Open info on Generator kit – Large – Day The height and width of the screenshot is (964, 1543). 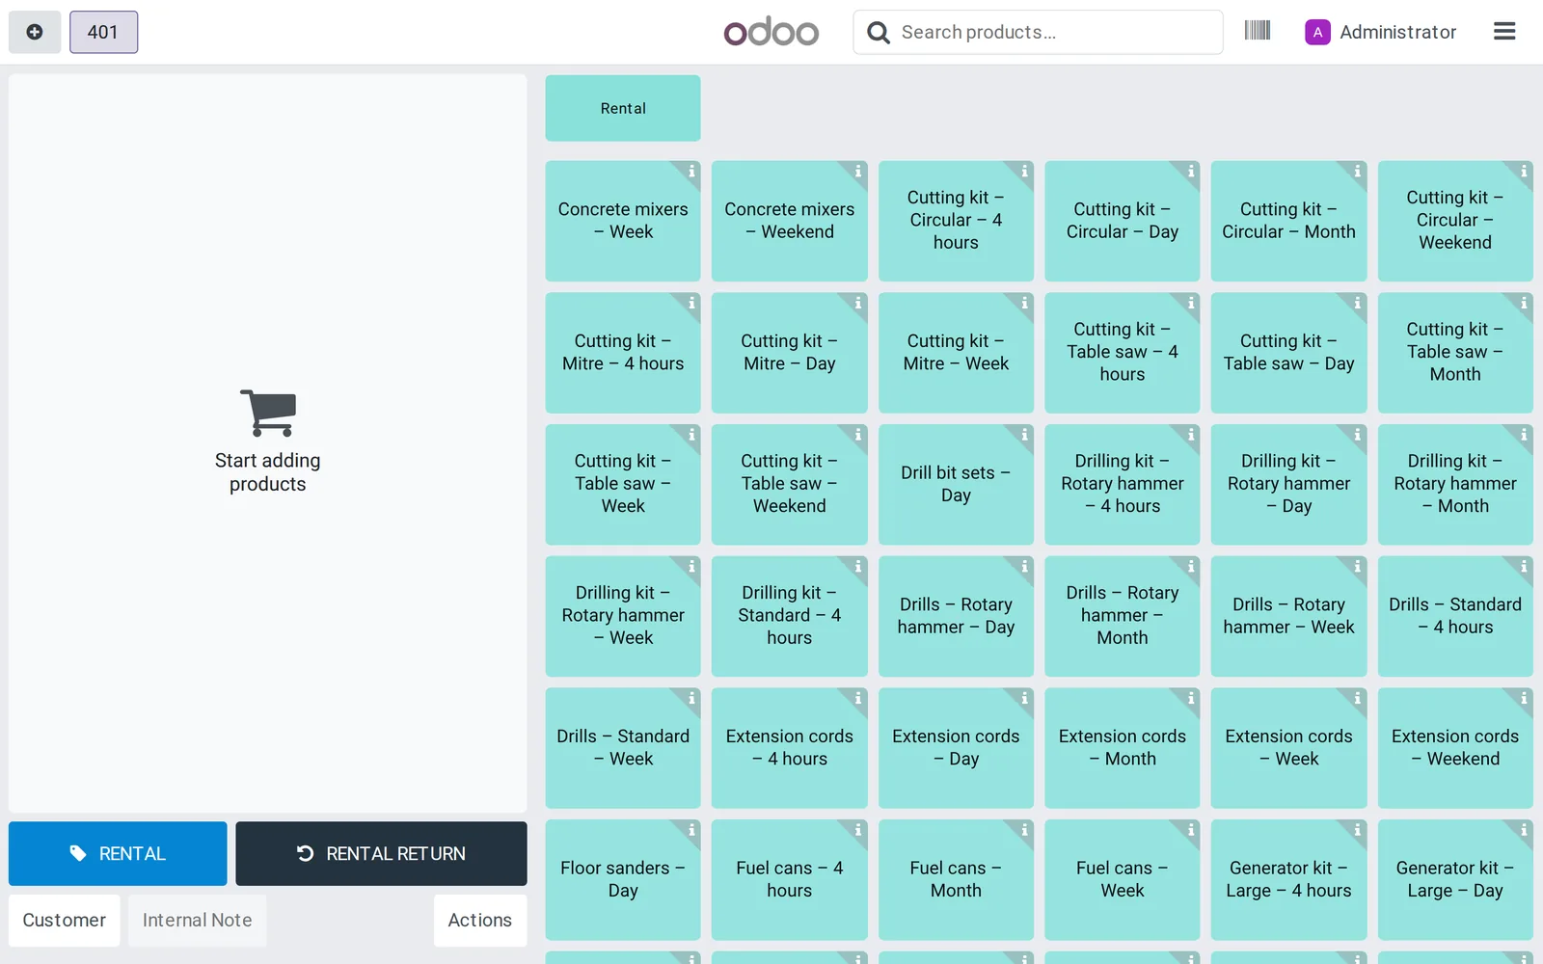(1524, 830)
